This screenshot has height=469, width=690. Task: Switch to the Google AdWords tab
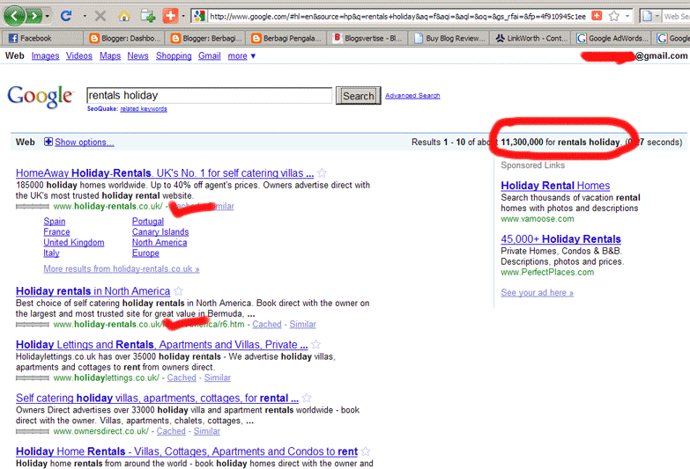tap(612, 38)
